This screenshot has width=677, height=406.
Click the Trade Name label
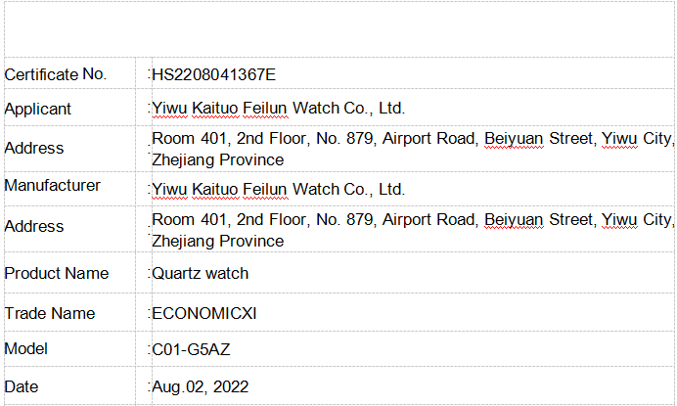click(50, 313)
